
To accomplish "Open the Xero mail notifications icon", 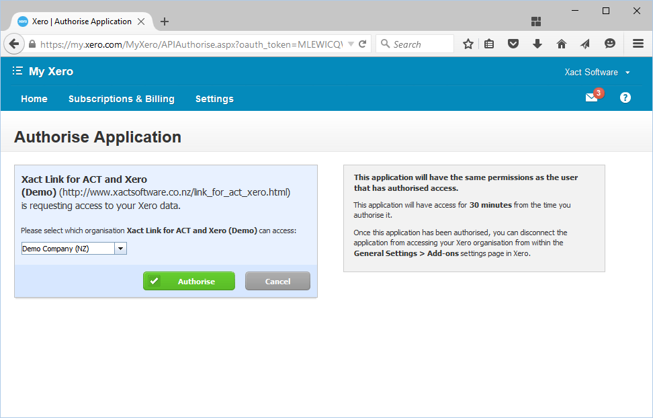I will pos(591,98).
